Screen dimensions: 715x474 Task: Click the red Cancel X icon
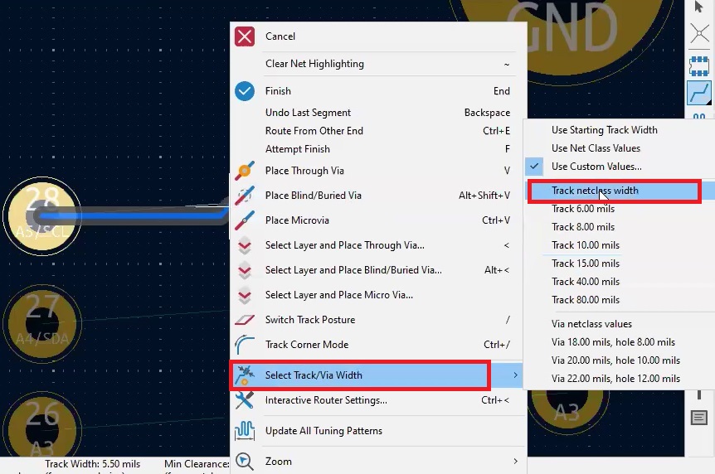click(245, 36)
